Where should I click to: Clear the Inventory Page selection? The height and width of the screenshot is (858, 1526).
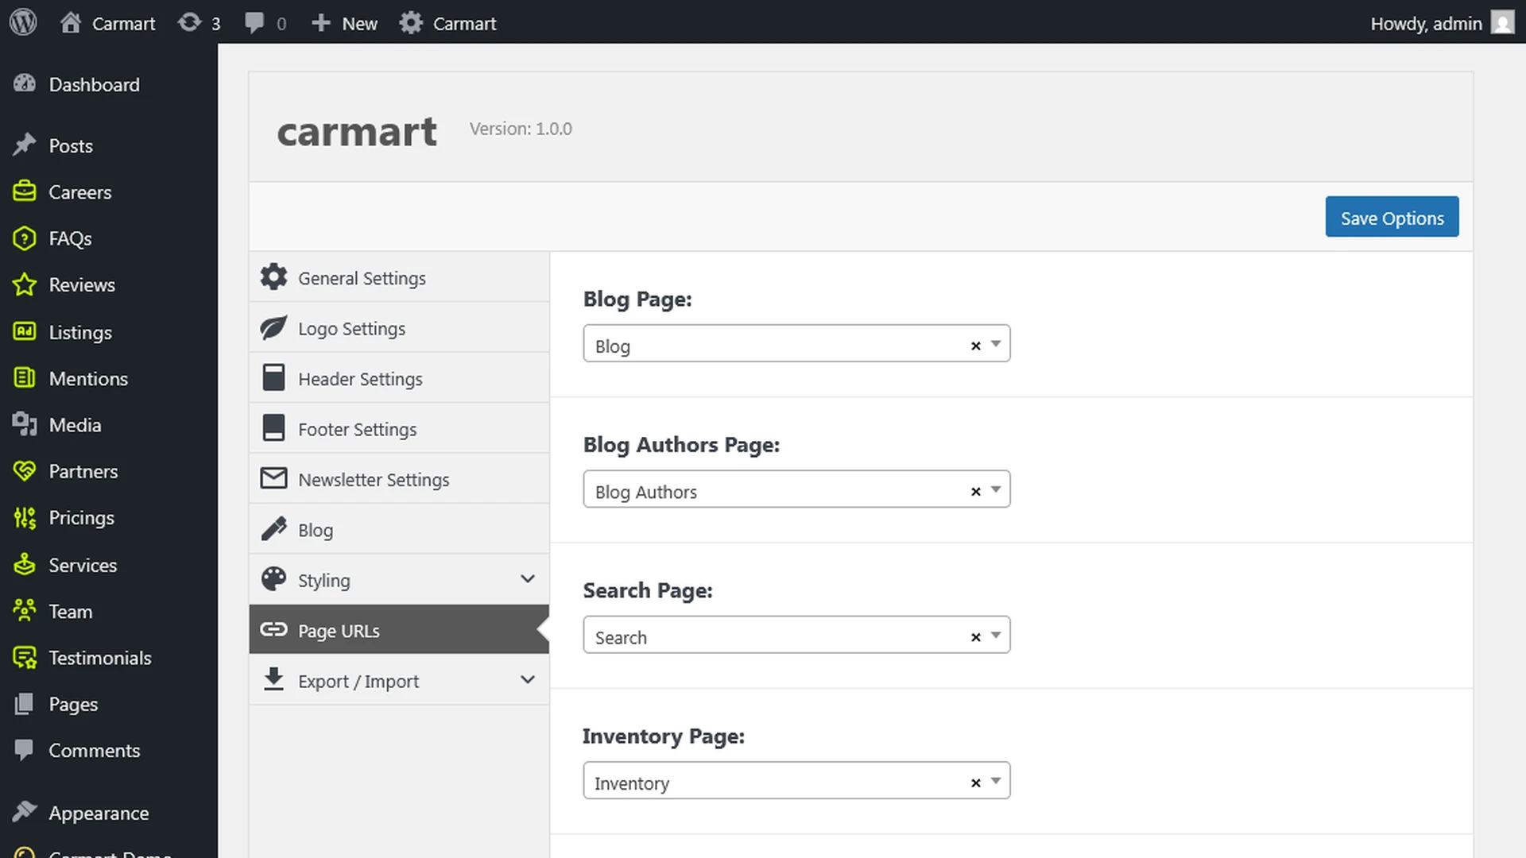tap(976, 783)
